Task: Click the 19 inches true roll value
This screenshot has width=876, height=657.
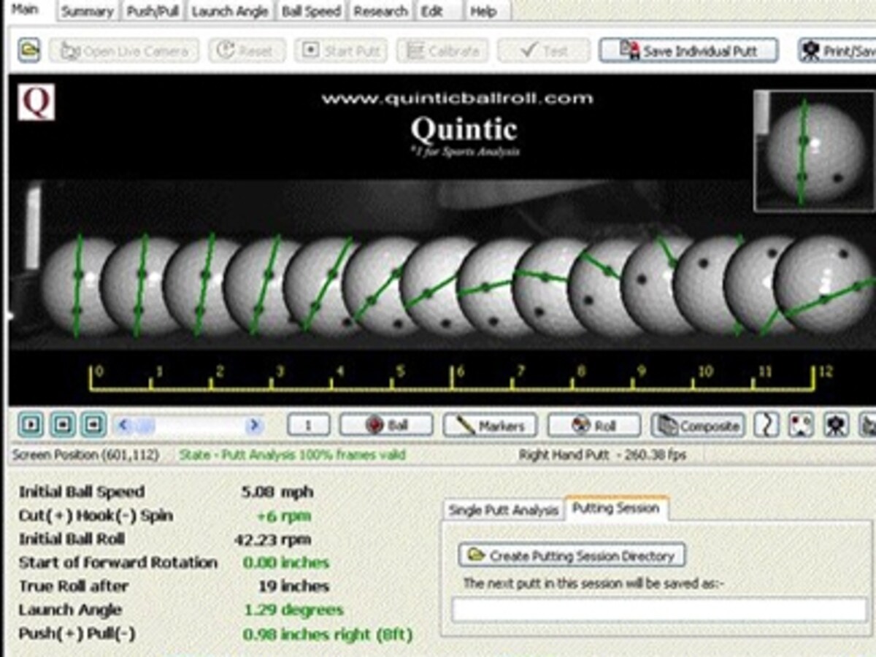Action: 293,586
